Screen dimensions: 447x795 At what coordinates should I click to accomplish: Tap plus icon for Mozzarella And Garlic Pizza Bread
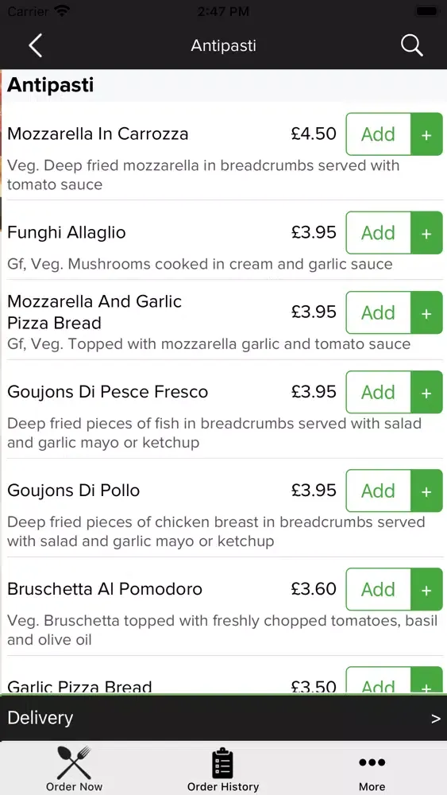coord(426,312)
